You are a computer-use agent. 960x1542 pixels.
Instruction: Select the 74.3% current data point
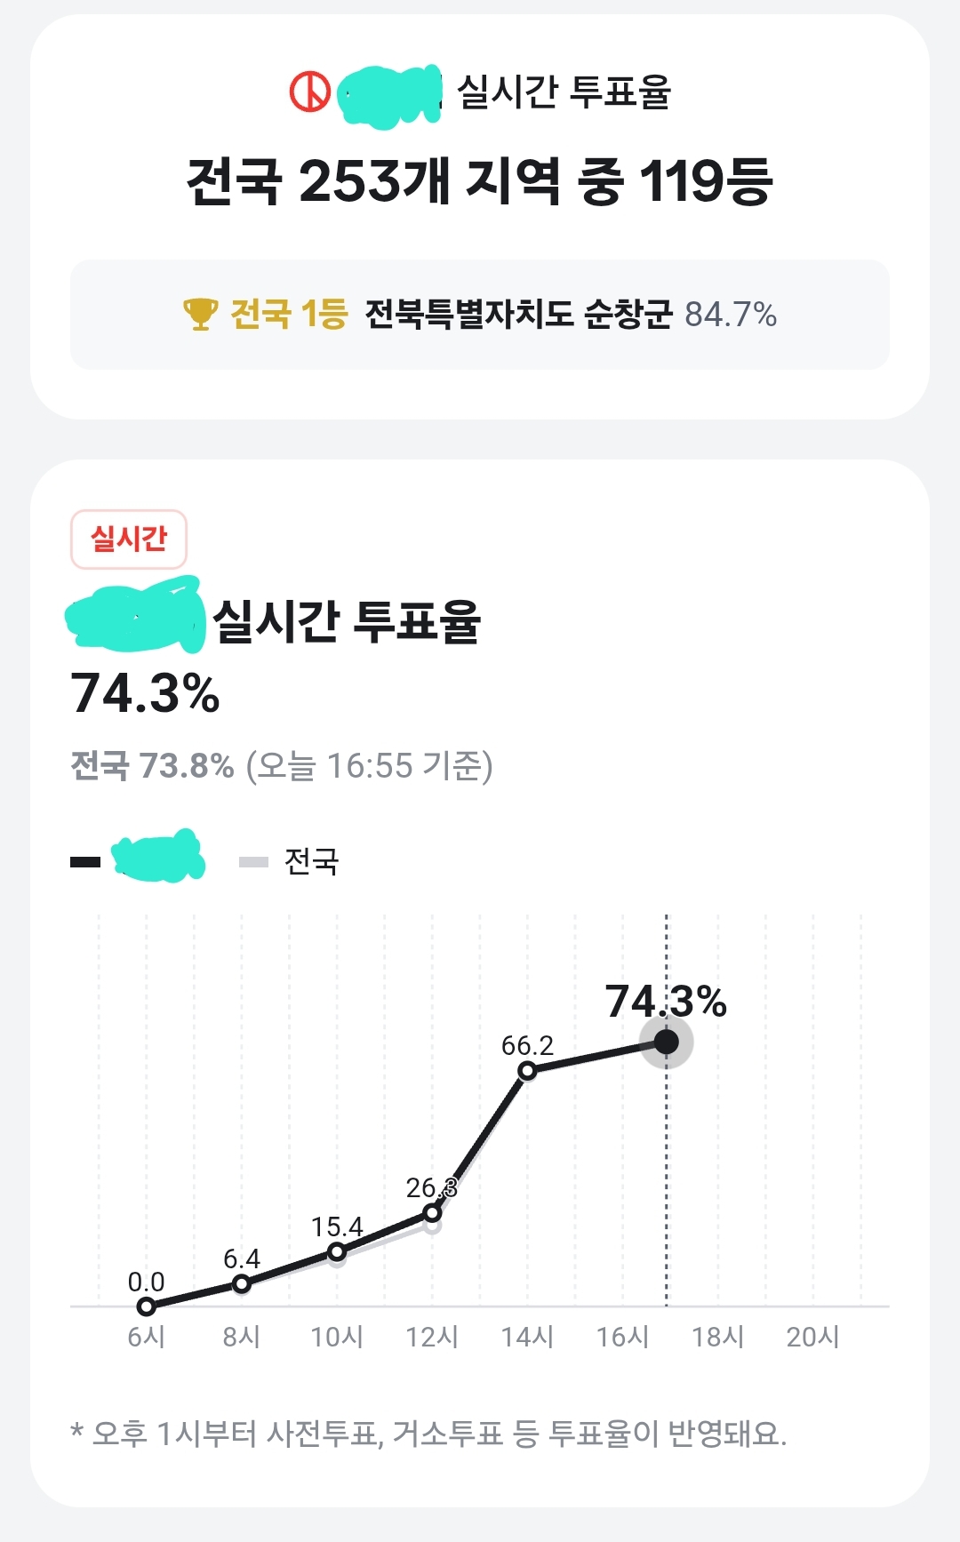[666, 1042]
